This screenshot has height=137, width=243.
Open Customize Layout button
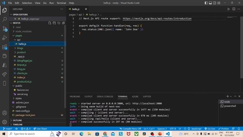pyautogui.click(x=219, y=3)
